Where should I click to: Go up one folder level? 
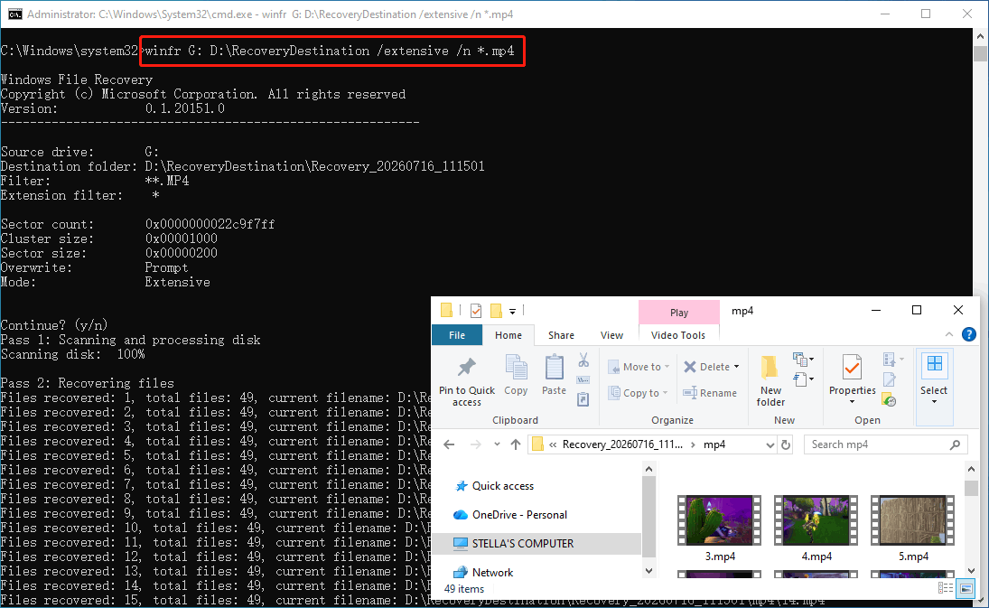pyautogui.click(x=516, y=444)
